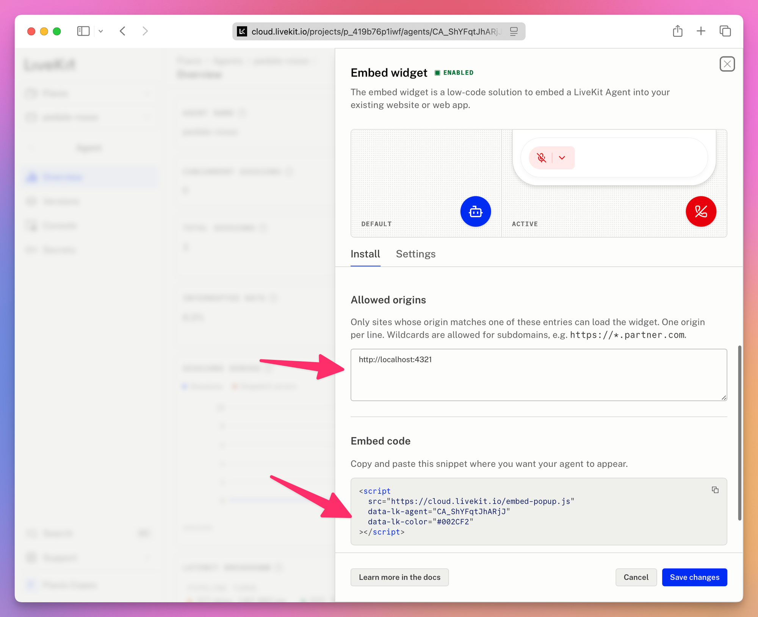Focus the Allowed origins text area
This screenshot has height=617, width=758.
pyautogui.click(x=539, y=374)
